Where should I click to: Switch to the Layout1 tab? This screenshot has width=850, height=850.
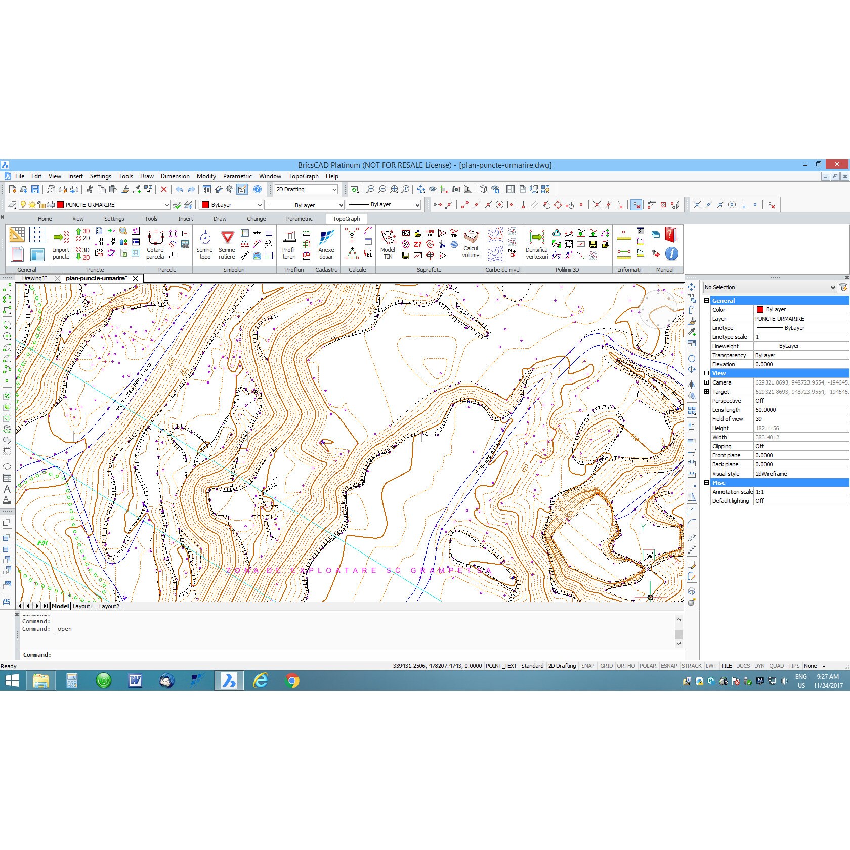pyautogui.click(x=82, y=606)
